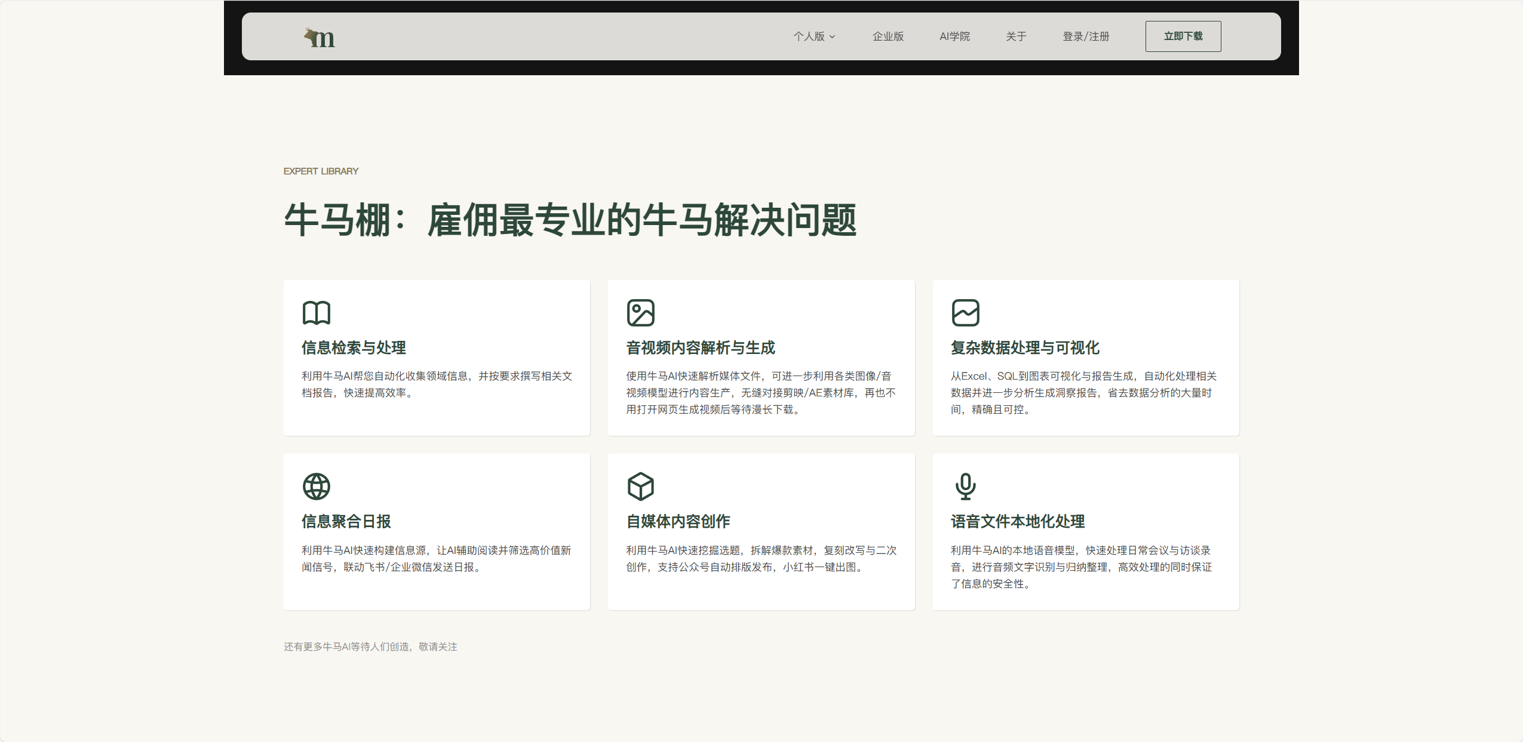Expand the 个人版 dropdown menu
This screenshot has width=1523, height=742.
(x=814, y=36)
